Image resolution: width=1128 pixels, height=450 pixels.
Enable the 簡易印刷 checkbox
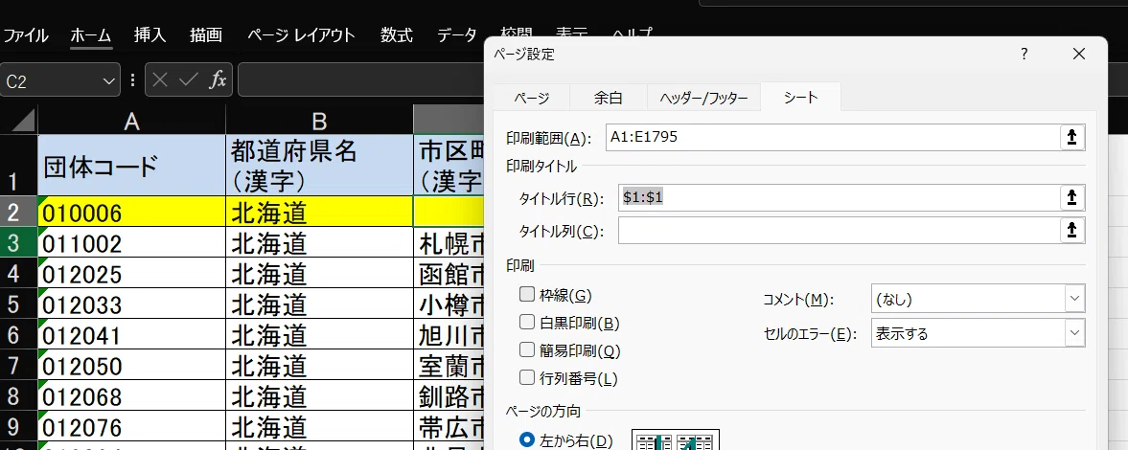pos(527,350)
